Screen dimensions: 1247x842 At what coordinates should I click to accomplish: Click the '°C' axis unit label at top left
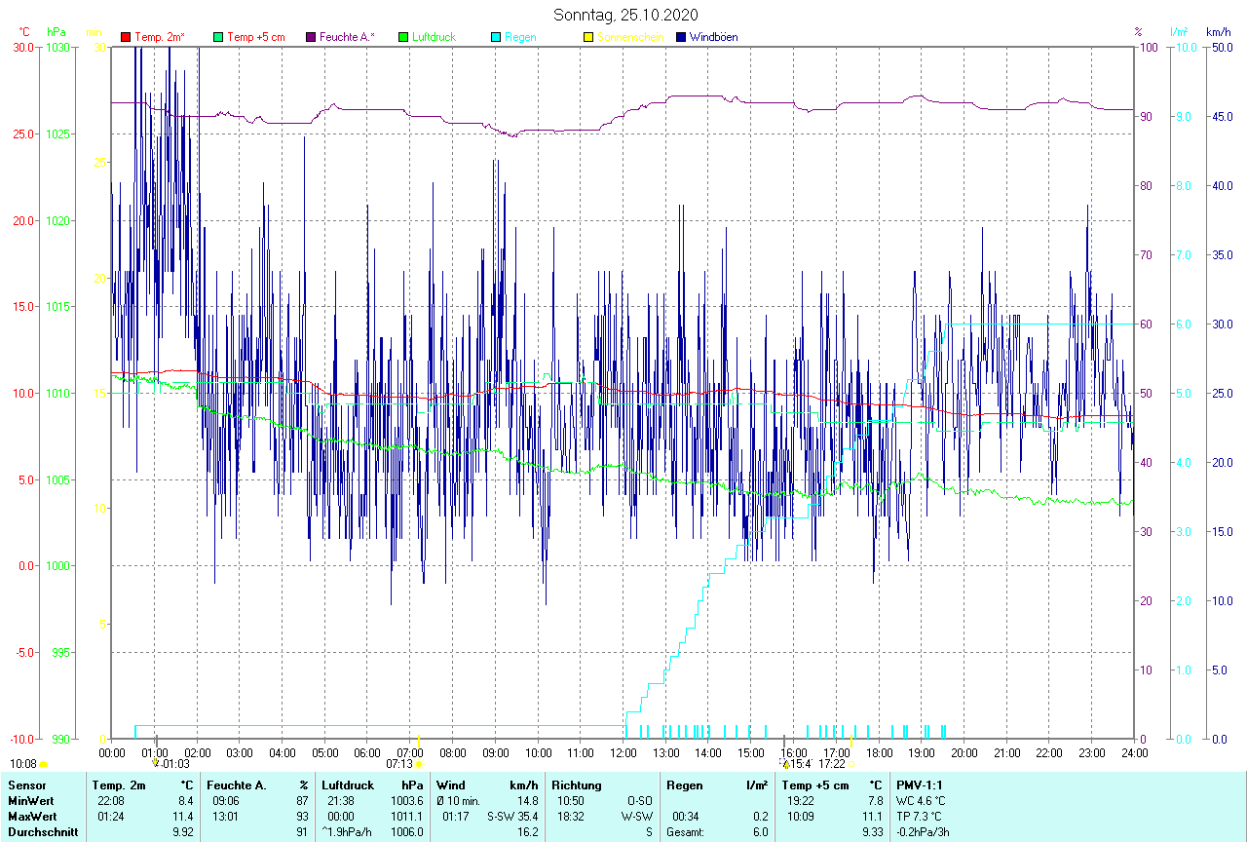coord(24,32)
